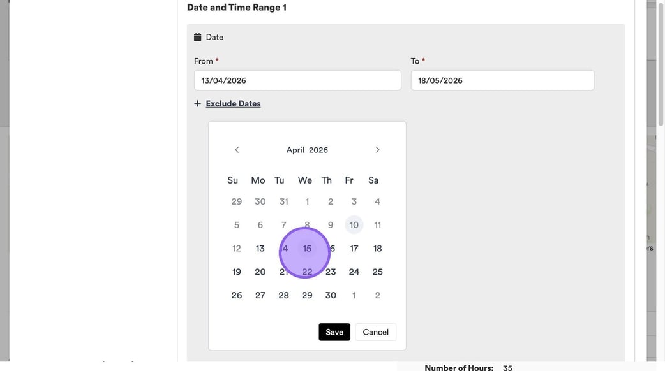Advance calendar to next month
665x371 pixels.
(x=377, y=150)
